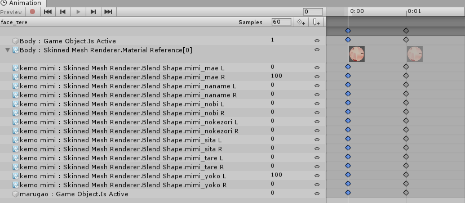Click renderer icon of mimi_nobi R row
The width and height of the screenshot is (465, 203).
[x=15, y=113]
